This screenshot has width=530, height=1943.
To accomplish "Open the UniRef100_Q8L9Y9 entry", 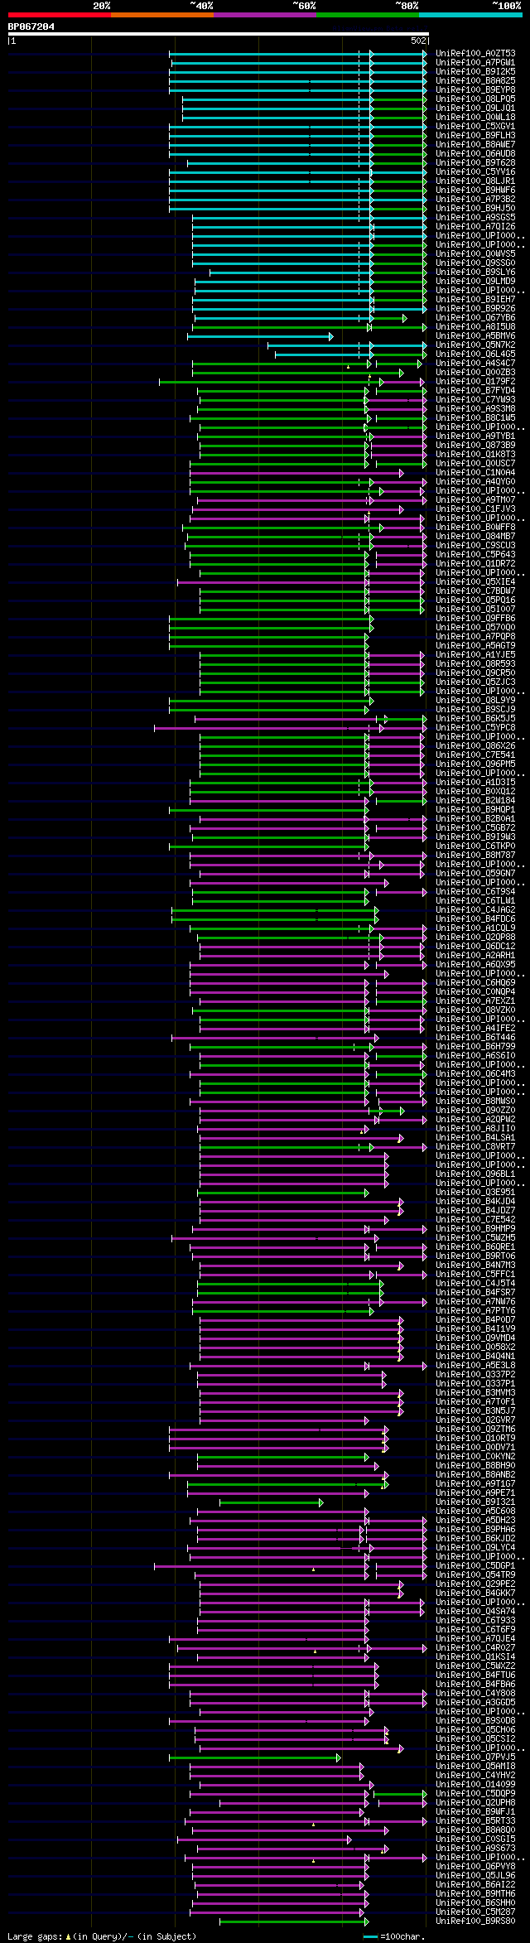I will pos(475,700).
